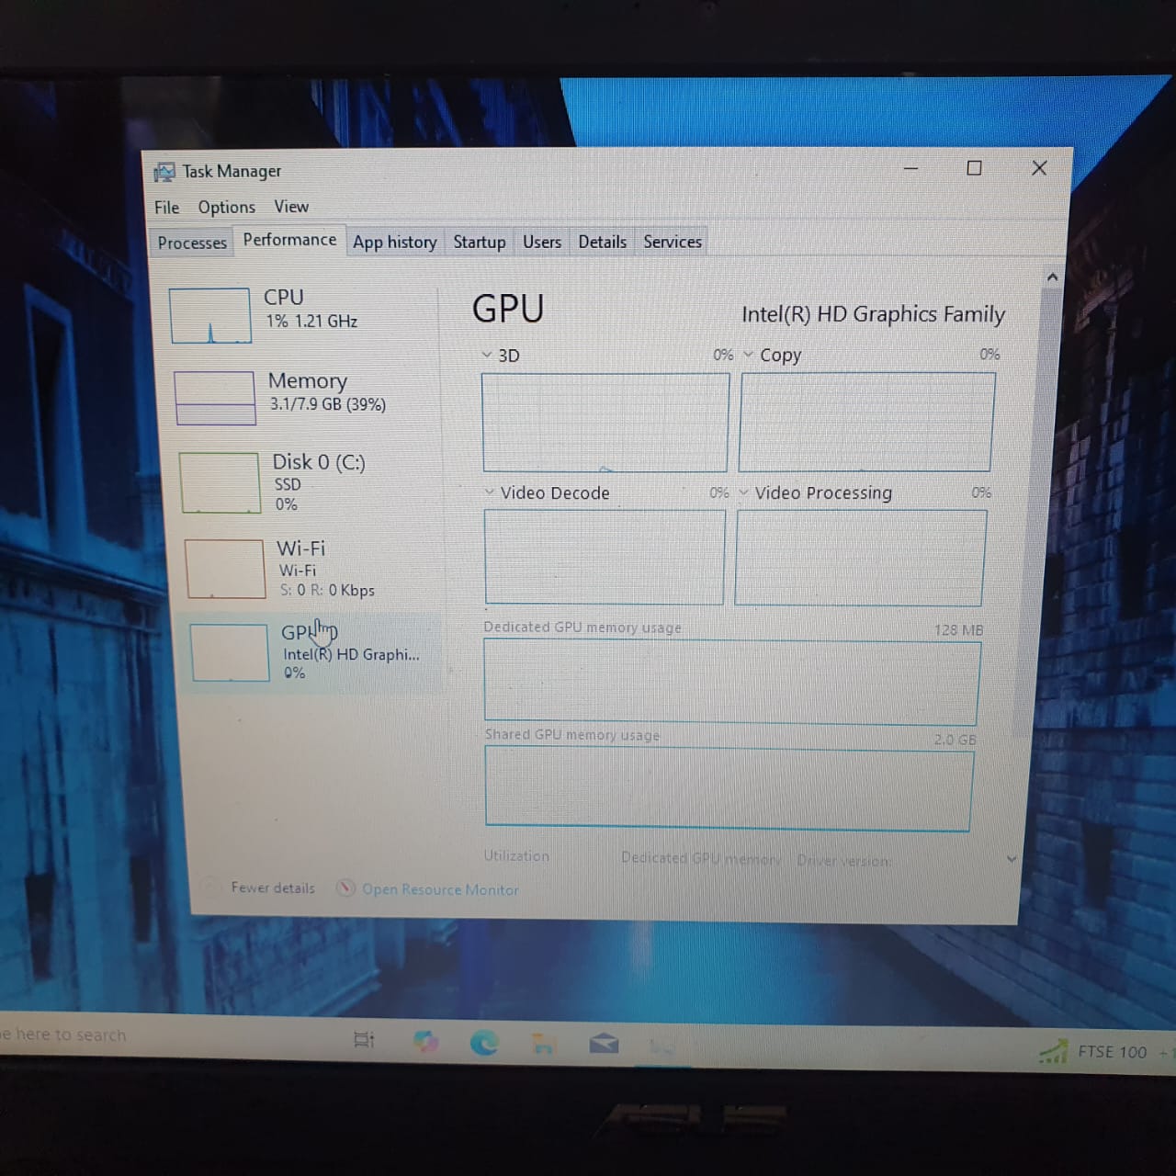The width and height of the screenshot is (1176, 1176).
Task: Click the Shared GPU memory usage graph
Action: pos(729,790)
